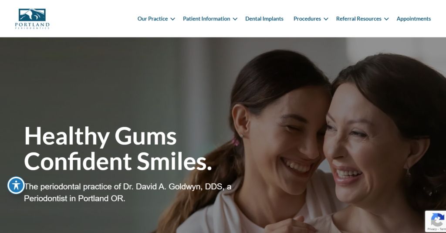446x233 pixels.
Task: Click the reCAPTCHA Privacy link
Action: coord(432,229)
